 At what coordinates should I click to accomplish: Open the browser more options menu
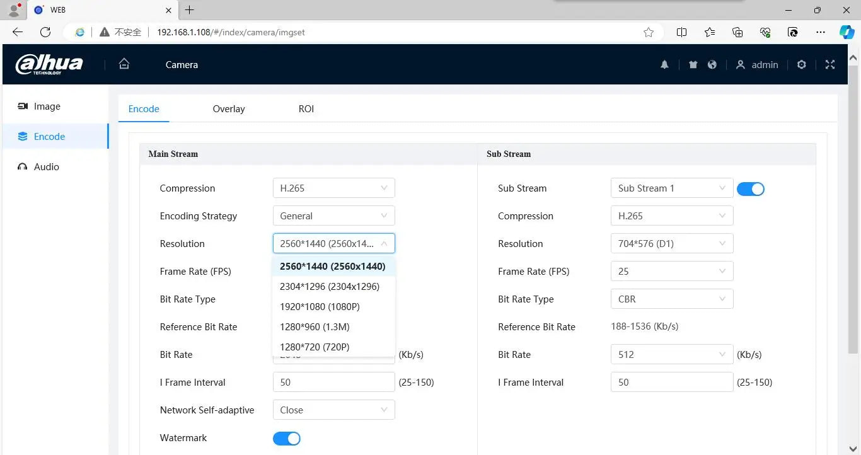coord(820,32)
